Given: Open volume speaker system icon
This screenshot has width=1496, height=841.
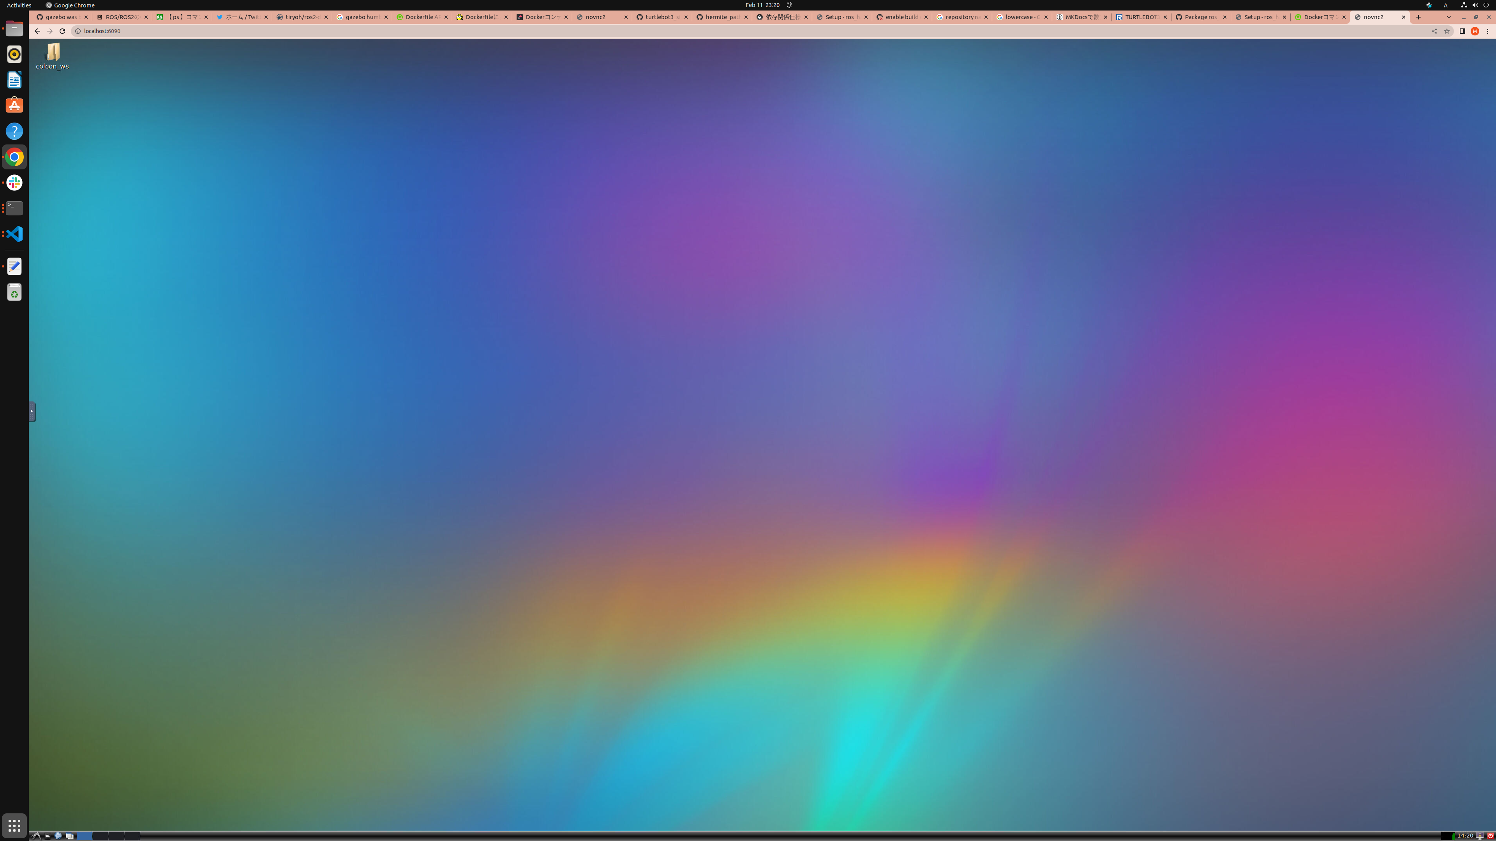Looking at the screenshot, I should click(x=1475, y=5).
